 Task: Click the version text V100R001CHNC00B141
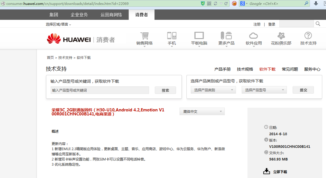tap(290, 146)
